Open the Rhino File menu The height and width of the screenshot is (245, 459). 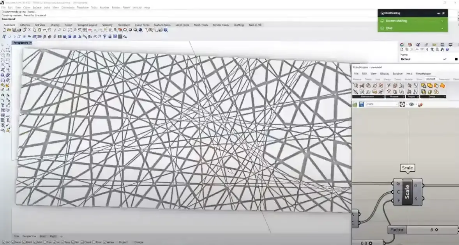pos(4,8)
